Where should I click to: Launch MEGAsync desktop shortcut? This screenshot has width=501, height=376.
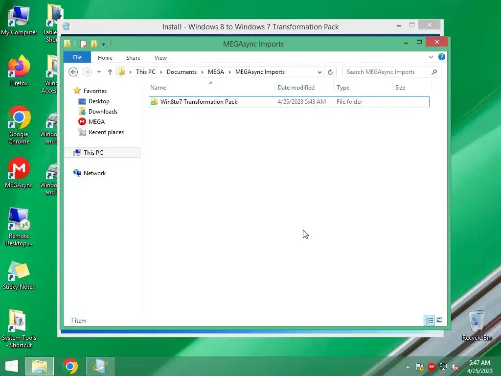click(19, 173)
